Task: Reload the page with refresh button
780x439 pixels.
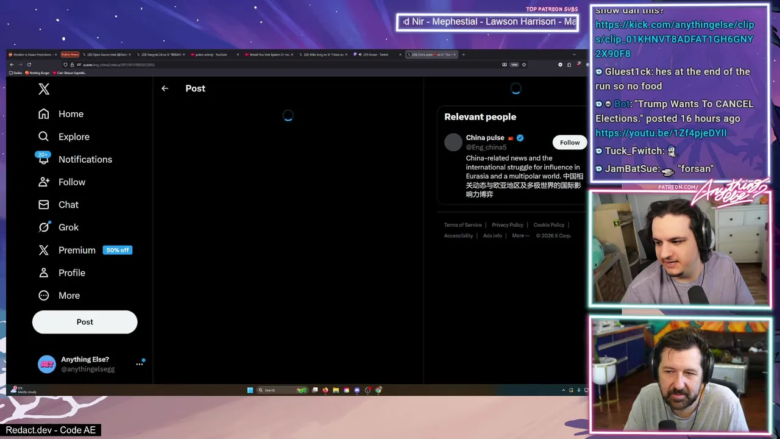Action: (29, 65)
